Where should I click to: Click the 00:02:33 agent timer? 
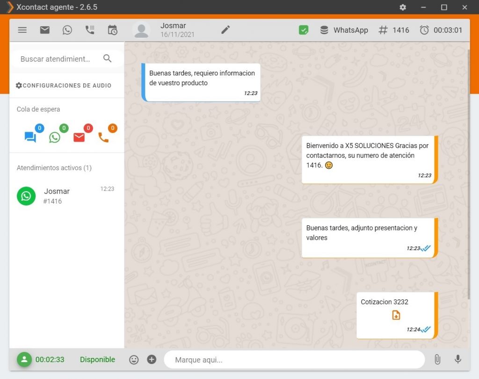[50, 359]
